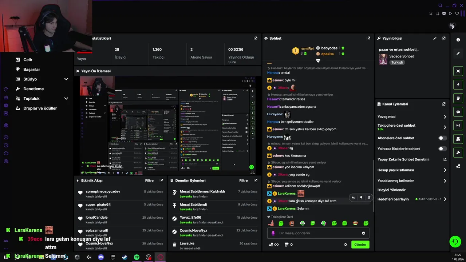Click follower super_pirate64 in activity feed
Viewport: 466px width, 262px height.
[x=98, y=205]
